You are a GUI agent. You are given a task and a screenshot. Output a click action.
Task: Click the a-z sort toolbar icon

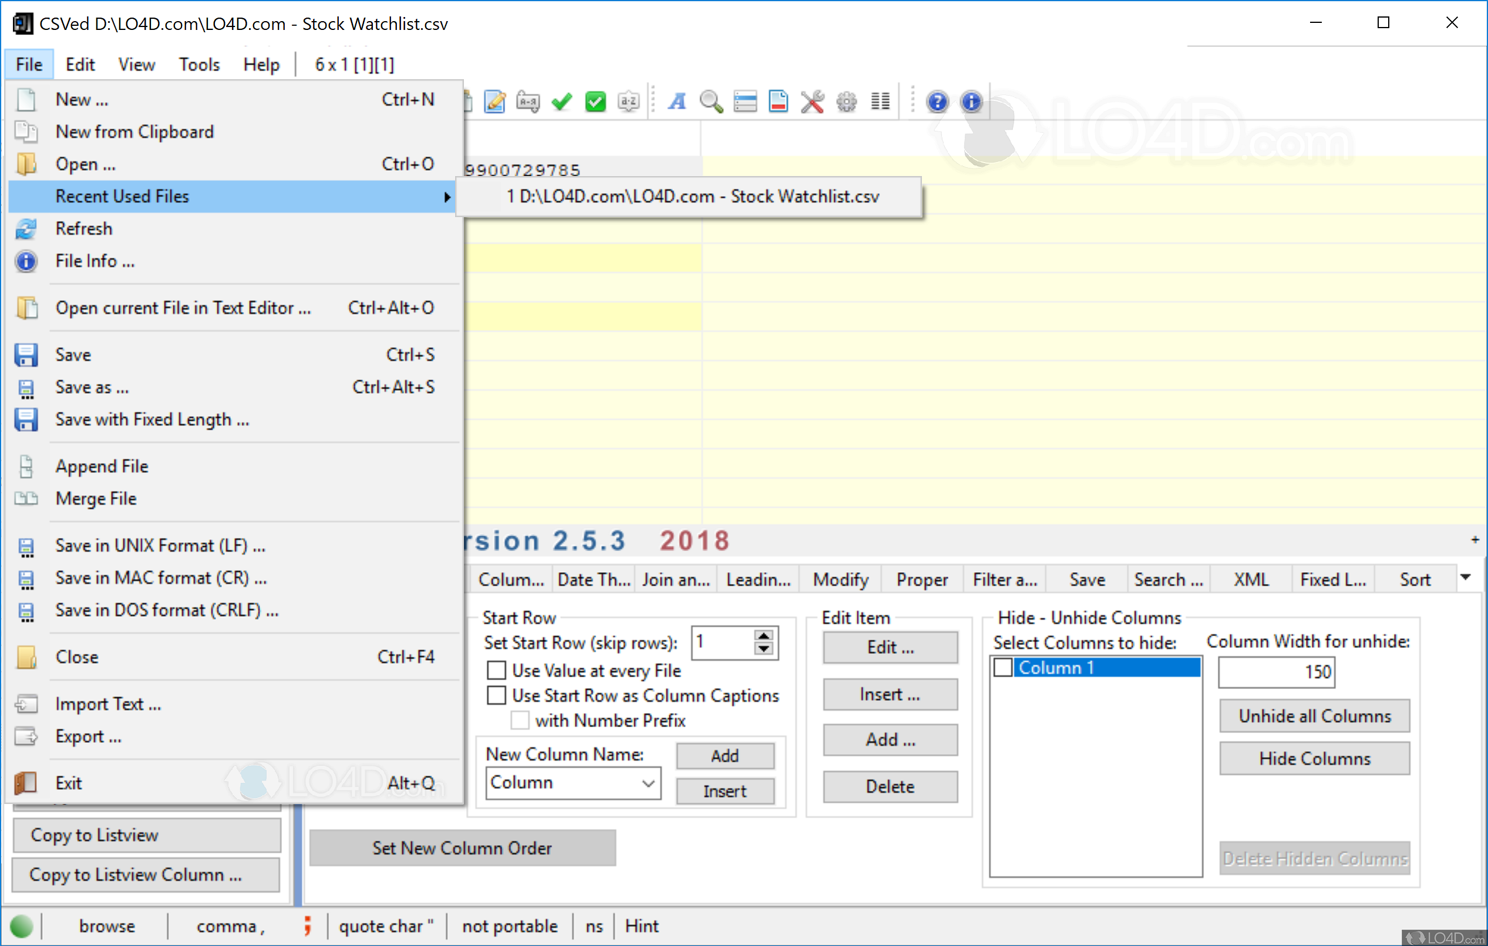[x=628, y=102]
